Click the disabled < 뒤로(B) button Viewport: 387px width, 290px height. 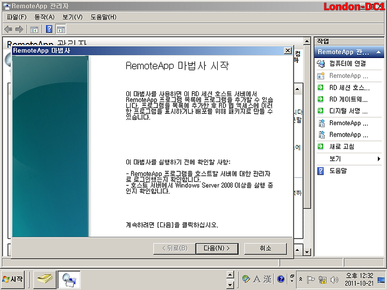pyautogui.click(x=174, y=248)
